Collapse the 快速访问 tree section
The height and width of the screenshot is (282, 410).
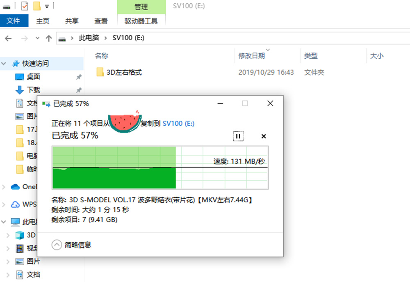(4, 63)
